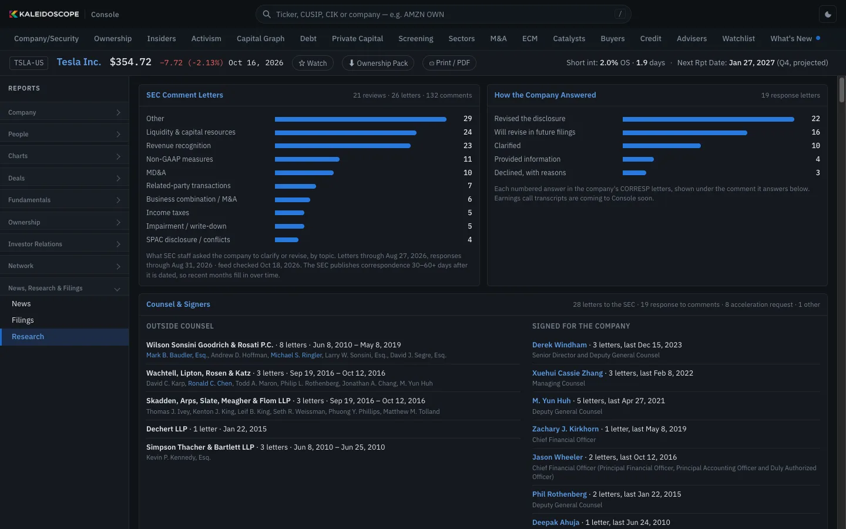Open the Screening menu
Screen dimensions: 846x529
coord(416,39)
